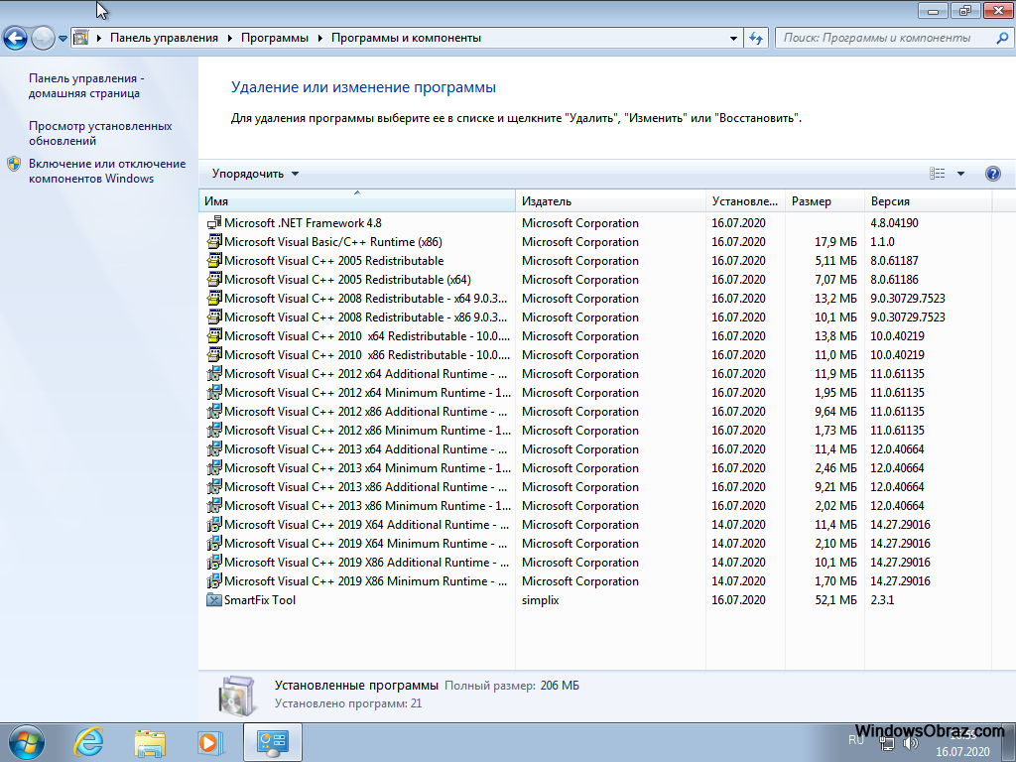Image resolution: width=1016 pixels, height=762 pixels.
Task: Sort by the Издатель column header
Action: coord(610,201)
